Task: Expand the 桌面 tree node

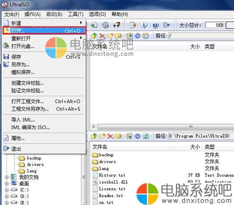Action: pyautogui.click(x=7, y=184)
